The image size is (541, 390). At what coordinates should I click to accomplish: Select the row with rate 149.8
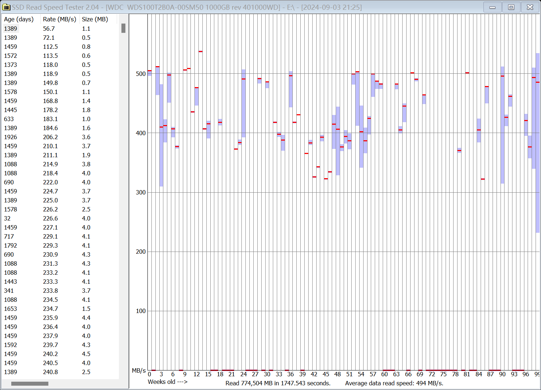(60, 83)
